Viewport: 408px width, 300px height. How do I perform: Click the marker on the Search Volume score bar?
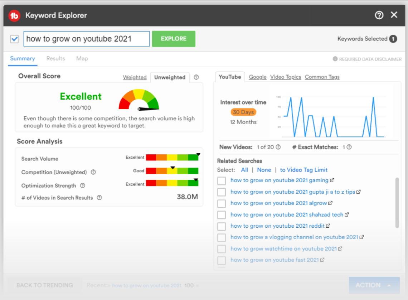[198, 155]
